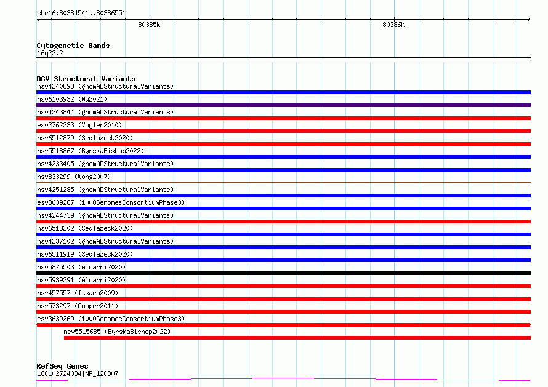Click the blue bar under nsv4240893
This screenshot has width=548, height=387.
(283, 92)
